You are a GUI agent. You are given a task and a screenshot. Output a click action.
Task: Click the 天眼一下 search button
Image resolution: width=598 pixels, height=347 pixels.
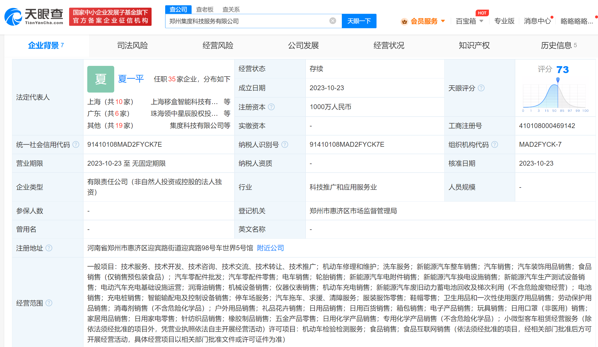tap(359, 21)
